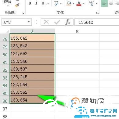
Task: Select row 83 header
Action: [5, 77]
